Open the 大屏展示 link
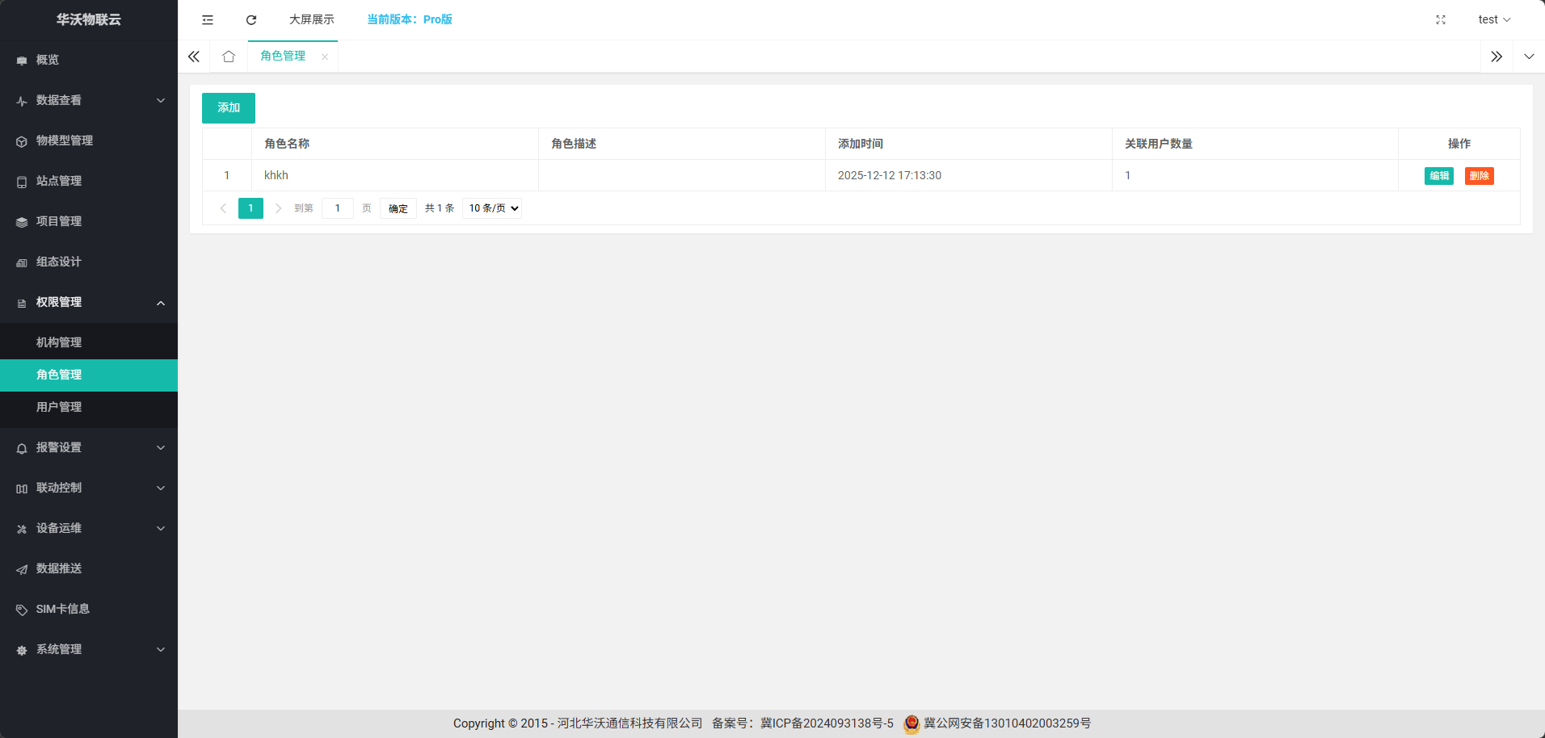This screenshot has height=738, width=1545. [x=311, y=19]
